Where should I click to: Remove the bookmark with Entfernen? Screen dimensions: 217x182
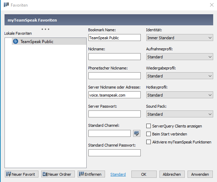91,174
